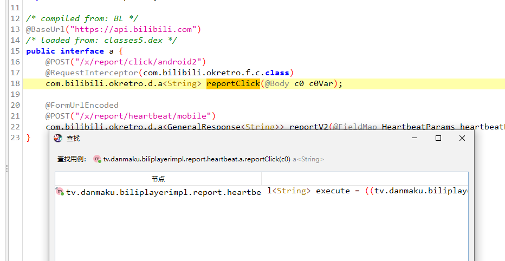Click the reportClick(c0) usage path in dialog
Viewport: 505px width, 261px height.
(x=197, y=159)
